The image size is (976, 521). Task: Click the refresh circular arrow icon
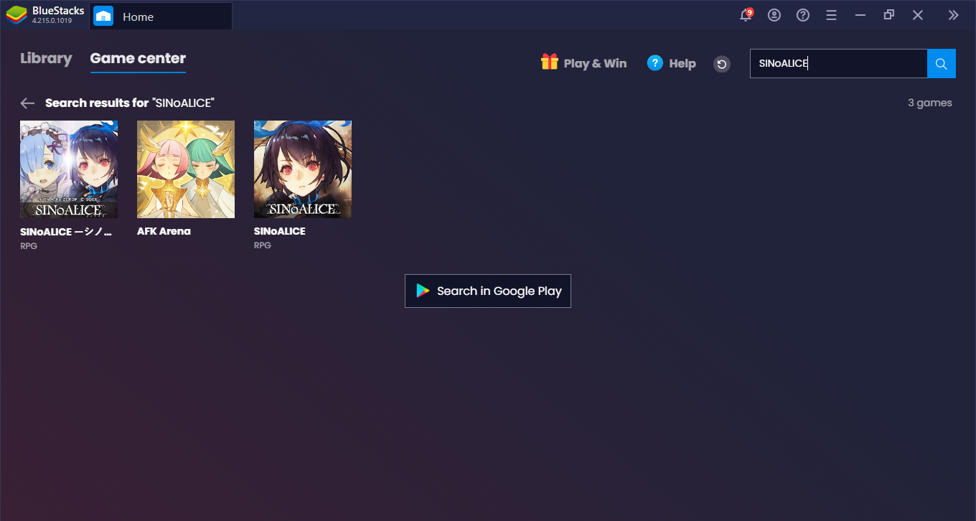[722, 64]
